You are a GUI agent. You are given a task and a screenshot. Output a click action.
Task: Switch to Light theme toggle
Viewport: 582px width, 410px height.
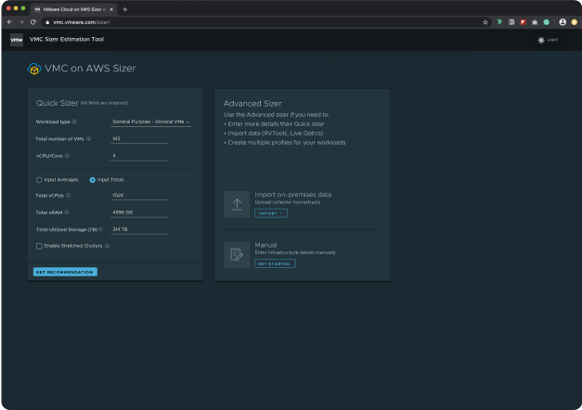548,40
